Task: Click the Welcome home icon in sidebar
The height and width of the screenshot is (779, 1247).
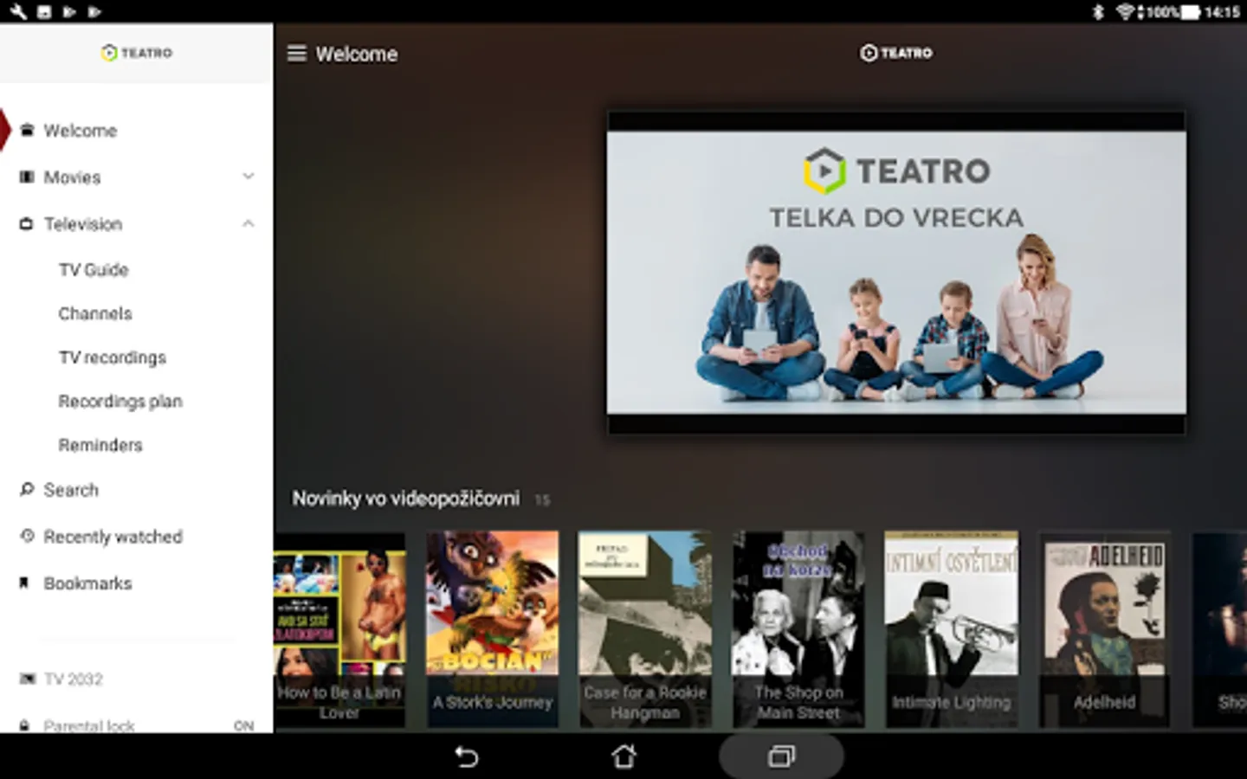Action: tap(27, 131)
